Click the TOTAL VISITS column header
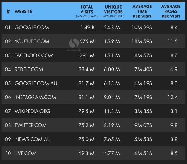 (x=87, y=11)
